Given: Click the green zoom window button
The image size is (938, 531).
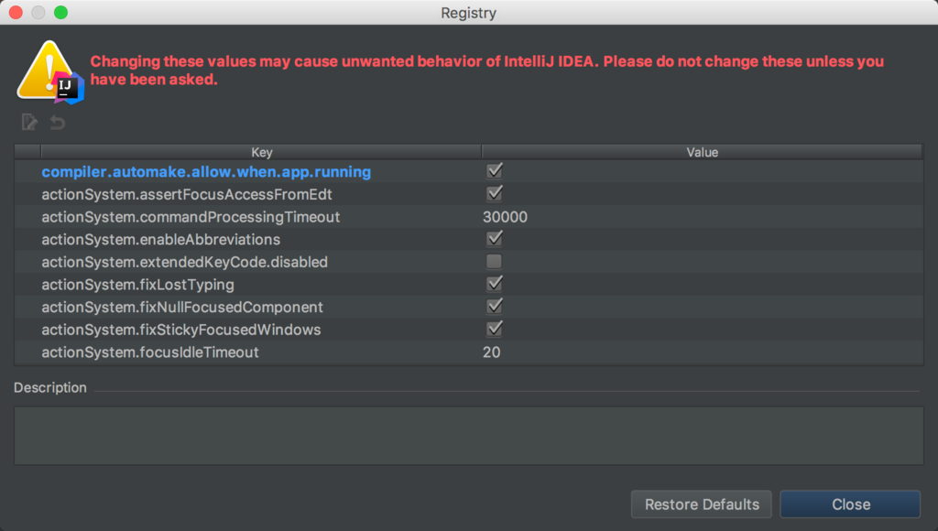Looking at the screenshot, I should point(60,13).
